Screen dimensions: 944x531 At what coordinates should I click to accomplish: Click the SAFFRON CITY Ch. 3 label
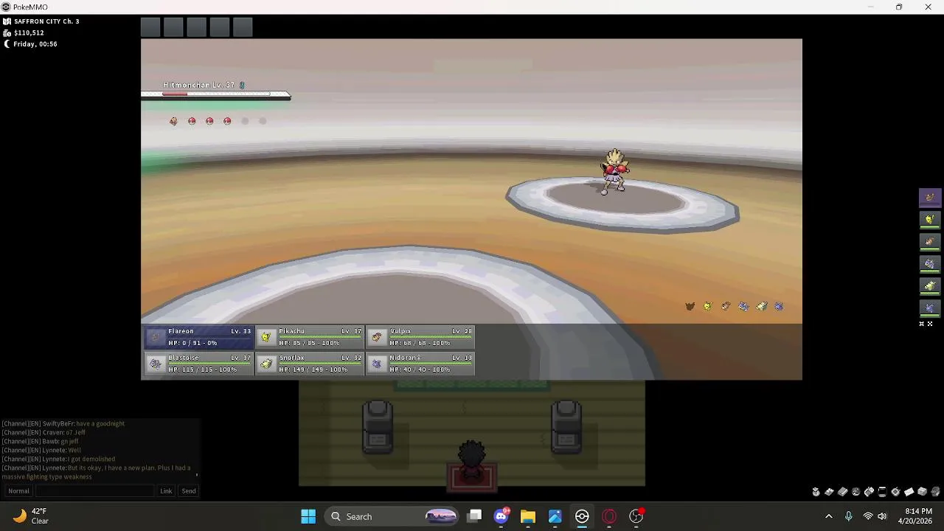[46, 21]
